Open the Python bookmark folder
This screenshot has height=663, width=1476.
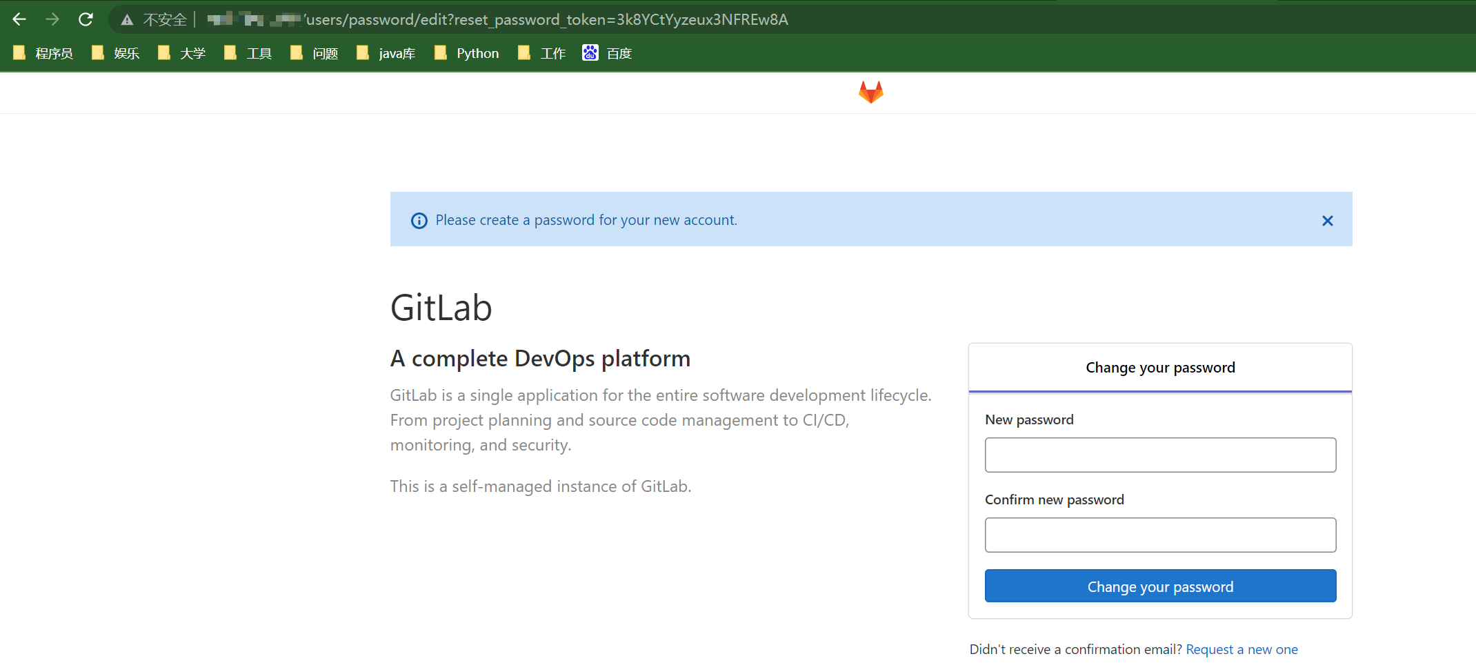tap(466, 53)
